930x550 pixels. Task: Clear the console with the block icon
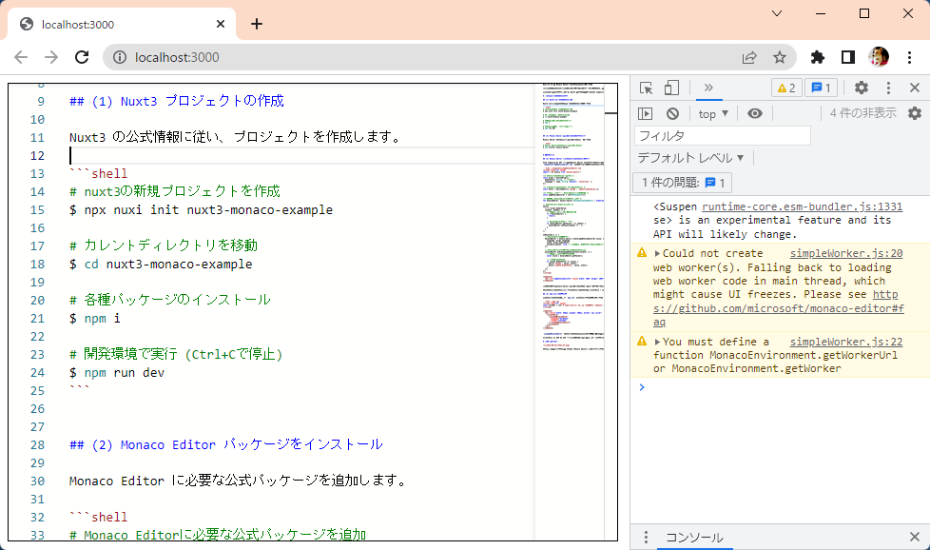672,113
